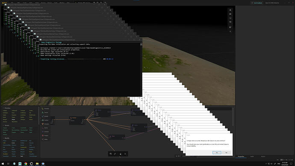Open the Windows notification center
Viewport: 295px width, 166px height.
pyautogui.click(x=291, y=164)
